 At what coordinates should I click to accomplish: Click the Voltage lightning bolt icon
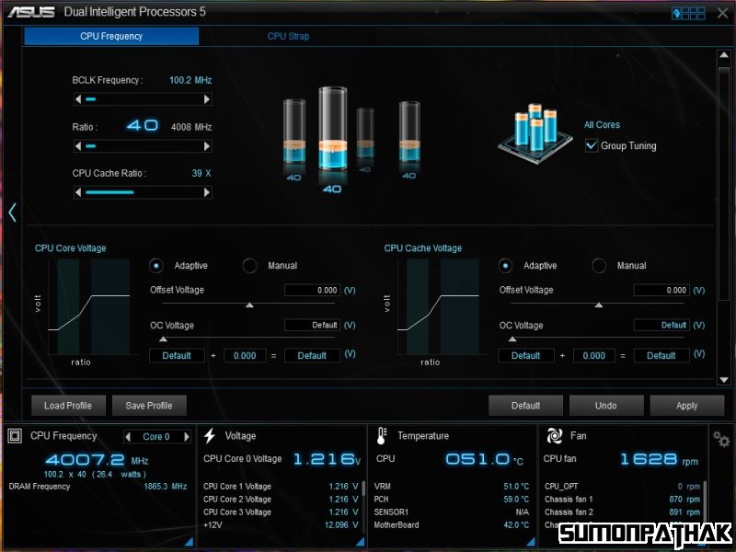[210, 436]
